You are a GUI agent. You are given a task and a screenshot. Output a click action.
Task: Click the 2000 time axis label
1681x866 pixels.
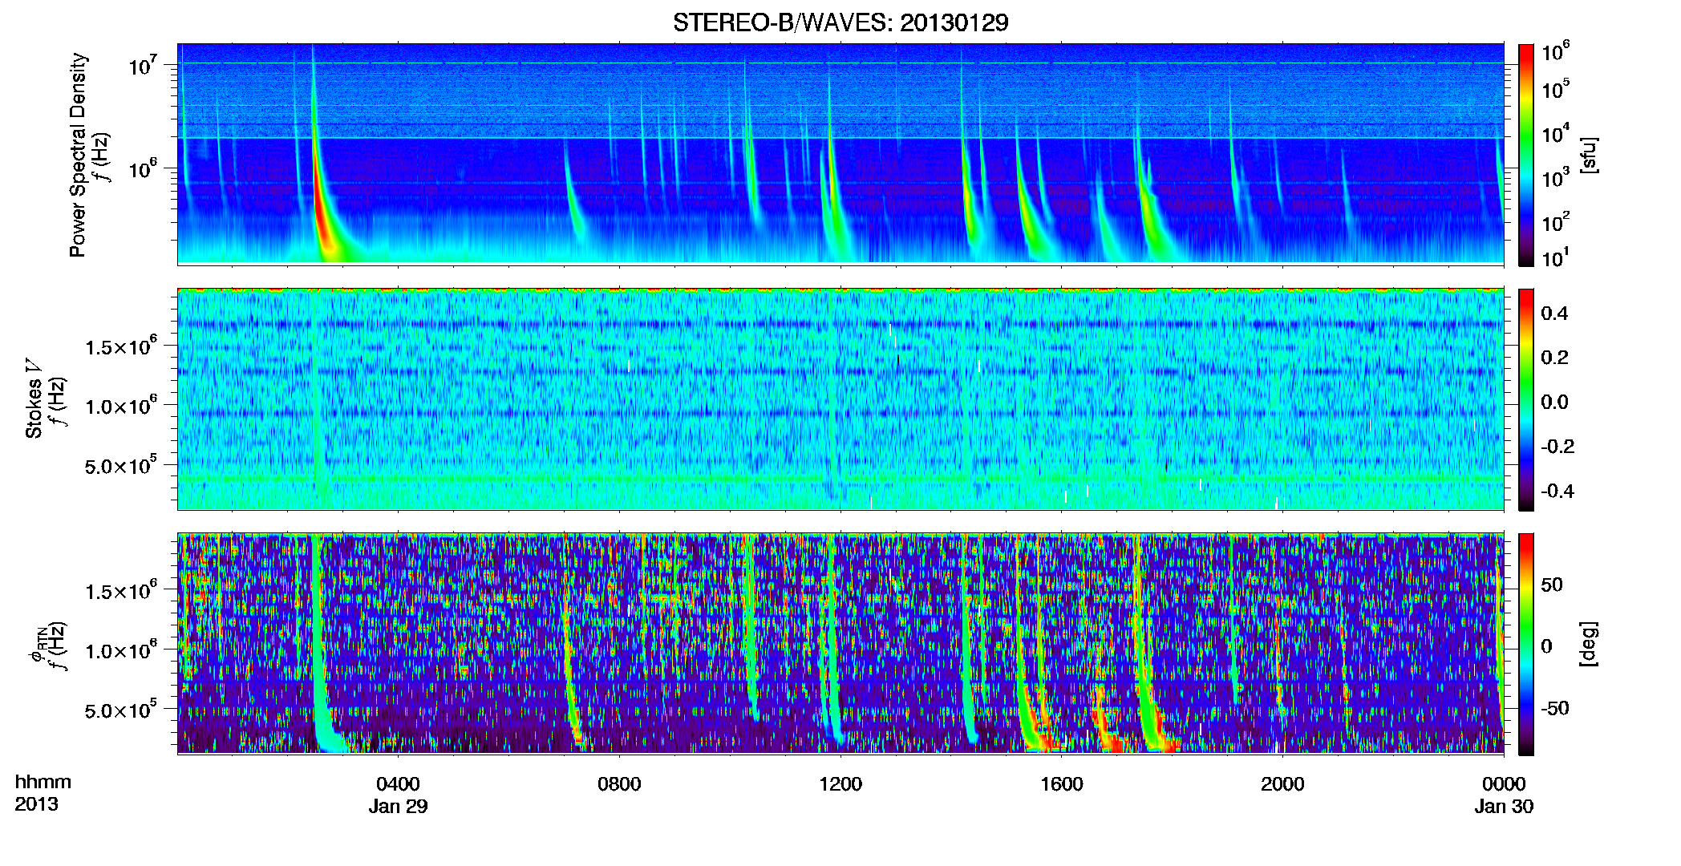[x=1282, y=784]
